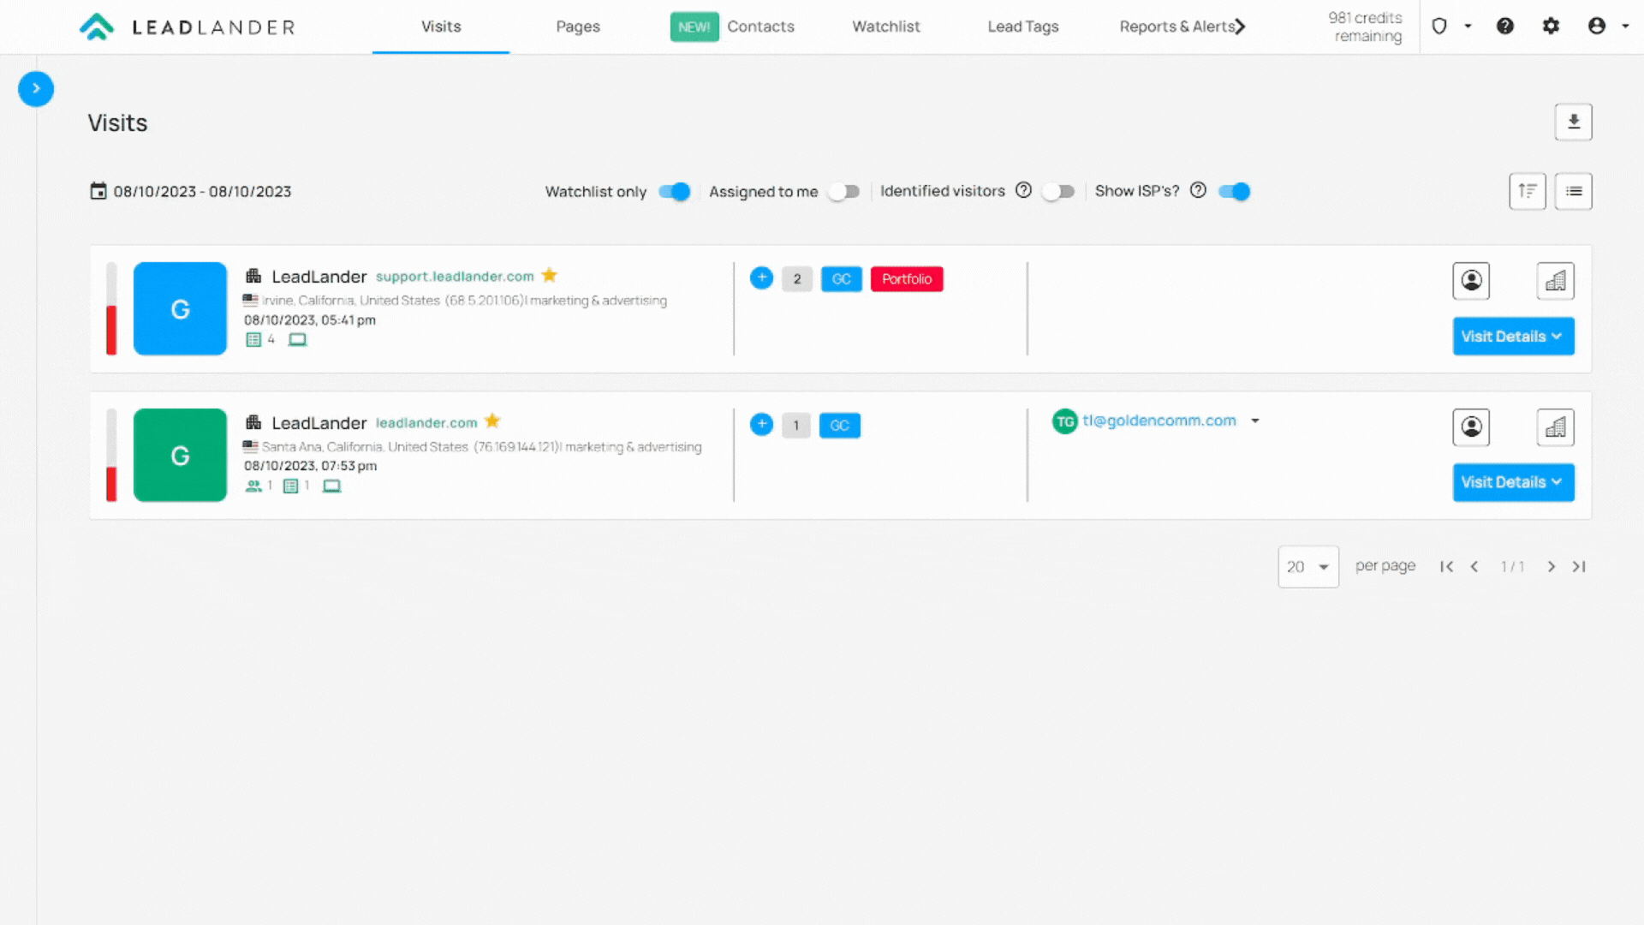Toggle Watchlist only filter on
1644x925 pixels.
(673, 191)
